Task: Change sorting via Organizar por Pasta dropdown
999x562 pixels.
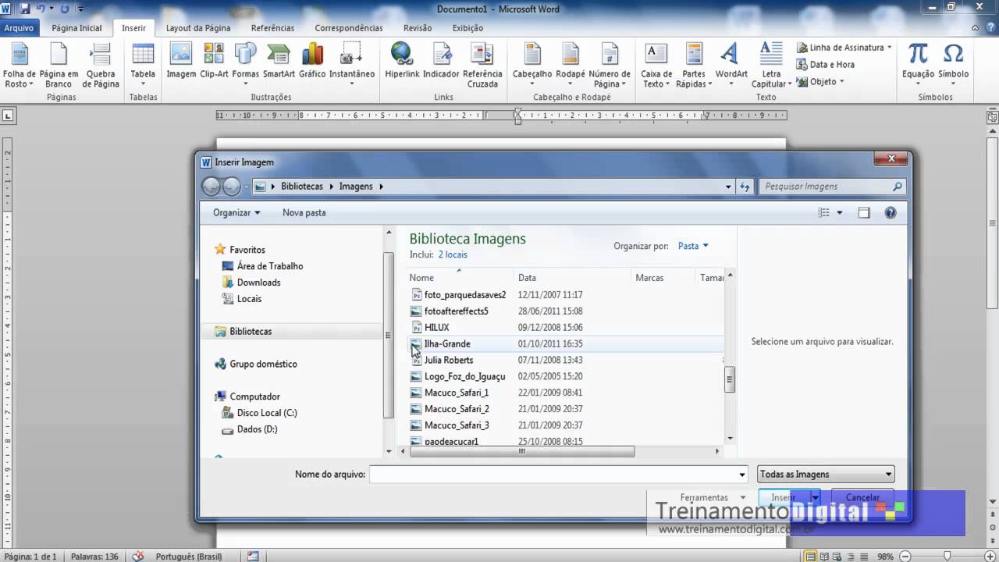Action: click(693, 246)
